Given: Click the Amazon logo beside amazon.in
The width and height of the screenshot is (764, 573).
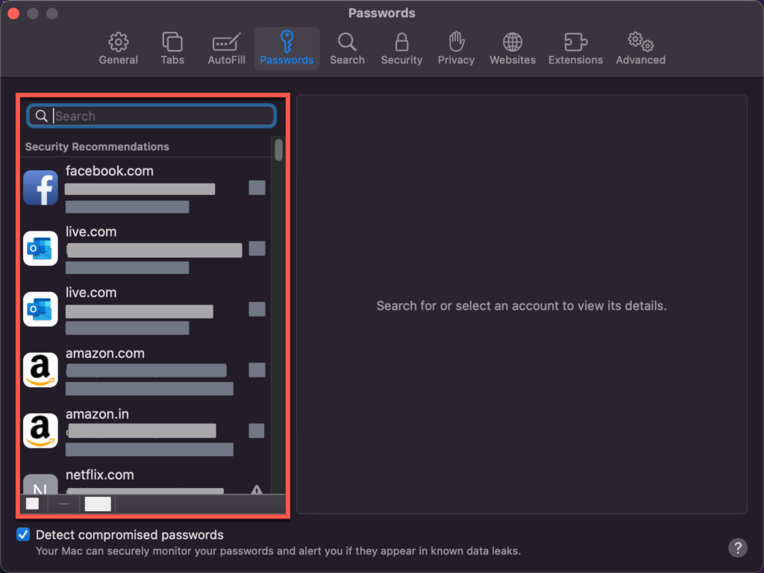Looking at the screenshot, I should click(40, 430).
